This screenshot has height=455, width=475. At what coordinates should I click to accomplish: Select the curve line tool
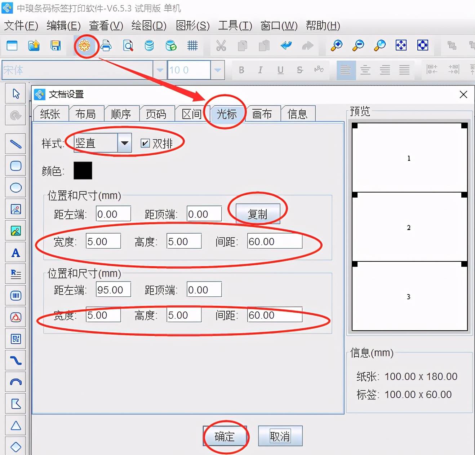(x=15, y=361)
